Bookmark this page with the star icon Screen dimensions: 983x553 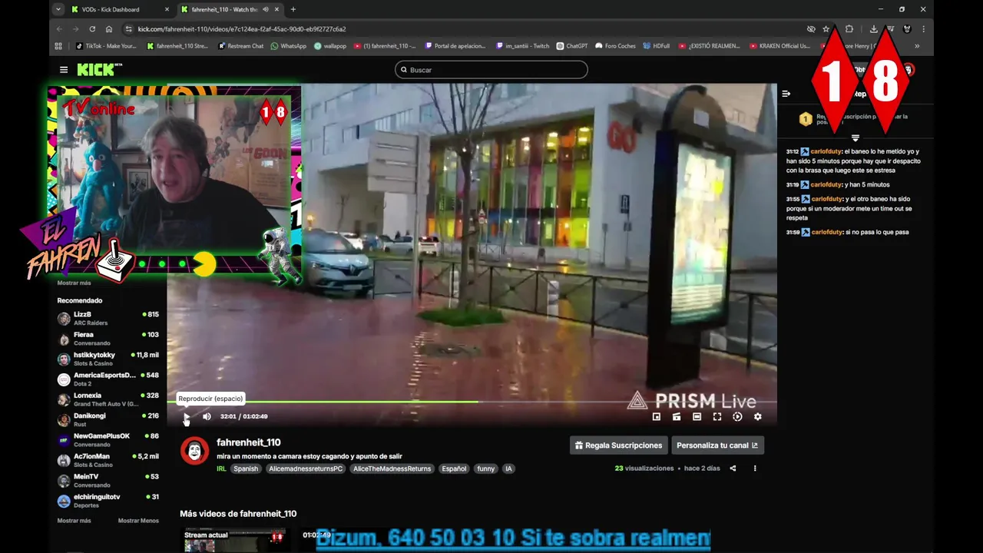tap(826, 29)
